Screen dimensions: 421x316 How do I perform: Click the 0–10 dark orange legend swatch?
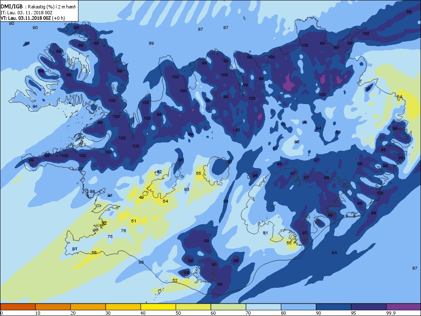(x=18, y=307)
